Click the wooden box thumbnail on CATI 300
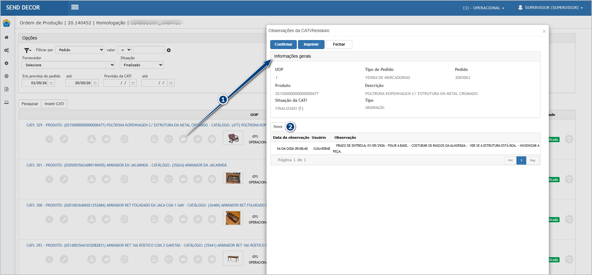Screen dimensions: 592x275 pyautogui.click(x=233, y=218)
